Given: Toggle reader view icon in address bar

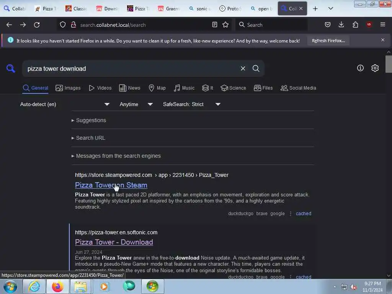Looking at the screenshot, I should pyautogui.click(x=214, y=24).
